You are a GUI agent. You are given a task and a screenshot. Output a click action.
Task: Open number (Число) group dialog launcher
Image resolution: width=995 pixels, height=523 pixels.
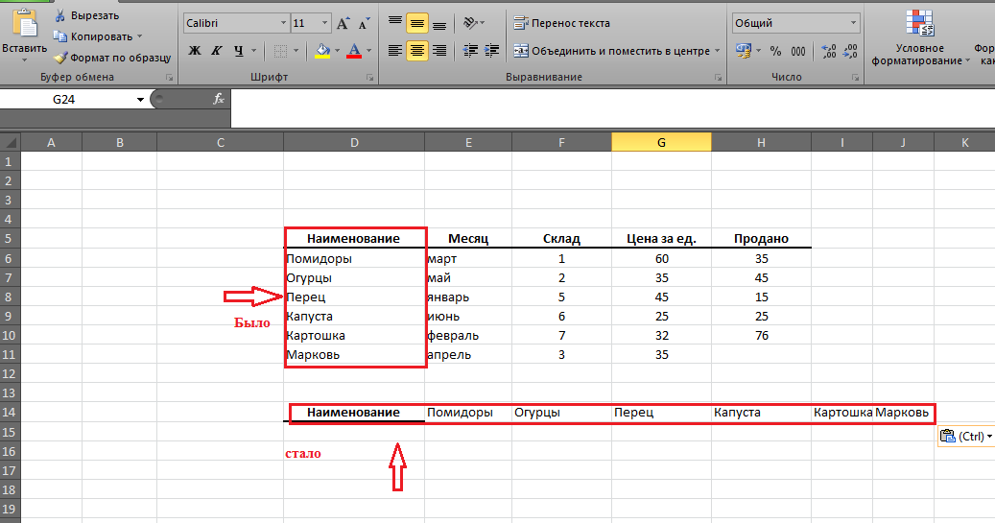point(856,78)
